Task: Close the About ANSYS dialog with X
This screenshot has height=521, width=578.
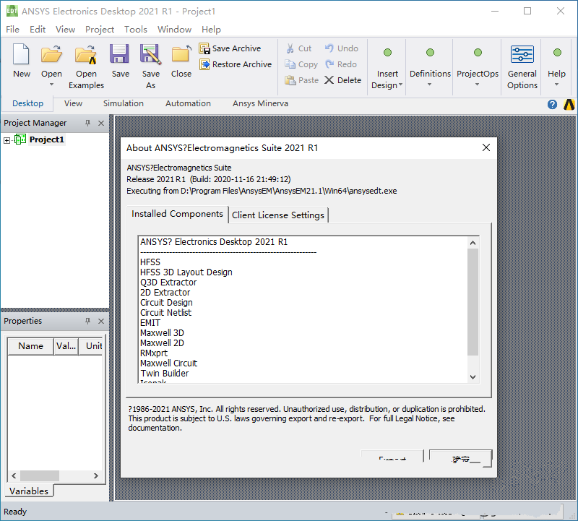Action: 486,147
